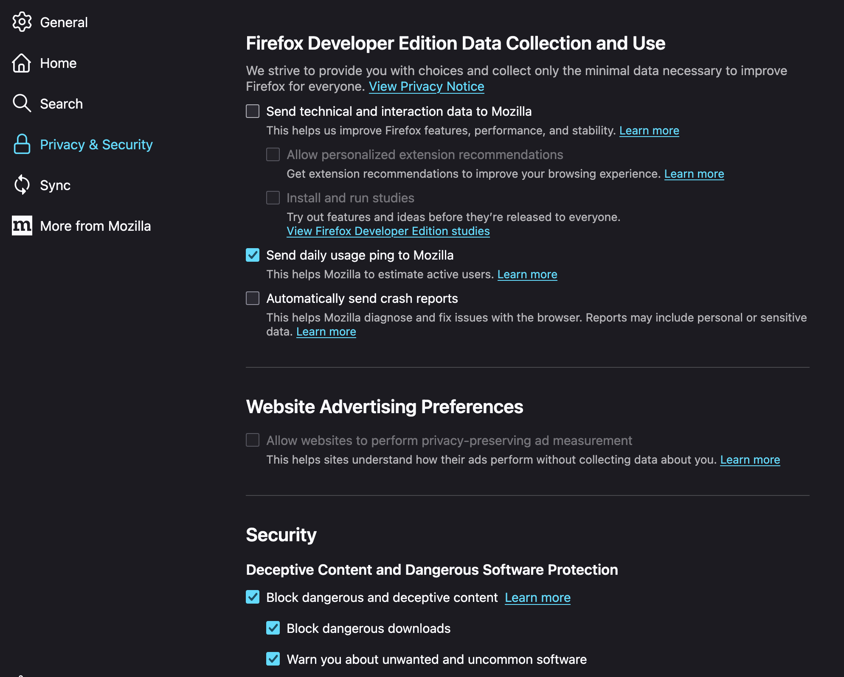Open the View Privacy Notice link
Screen dimensions: 844x677
[x=426, y=87]
